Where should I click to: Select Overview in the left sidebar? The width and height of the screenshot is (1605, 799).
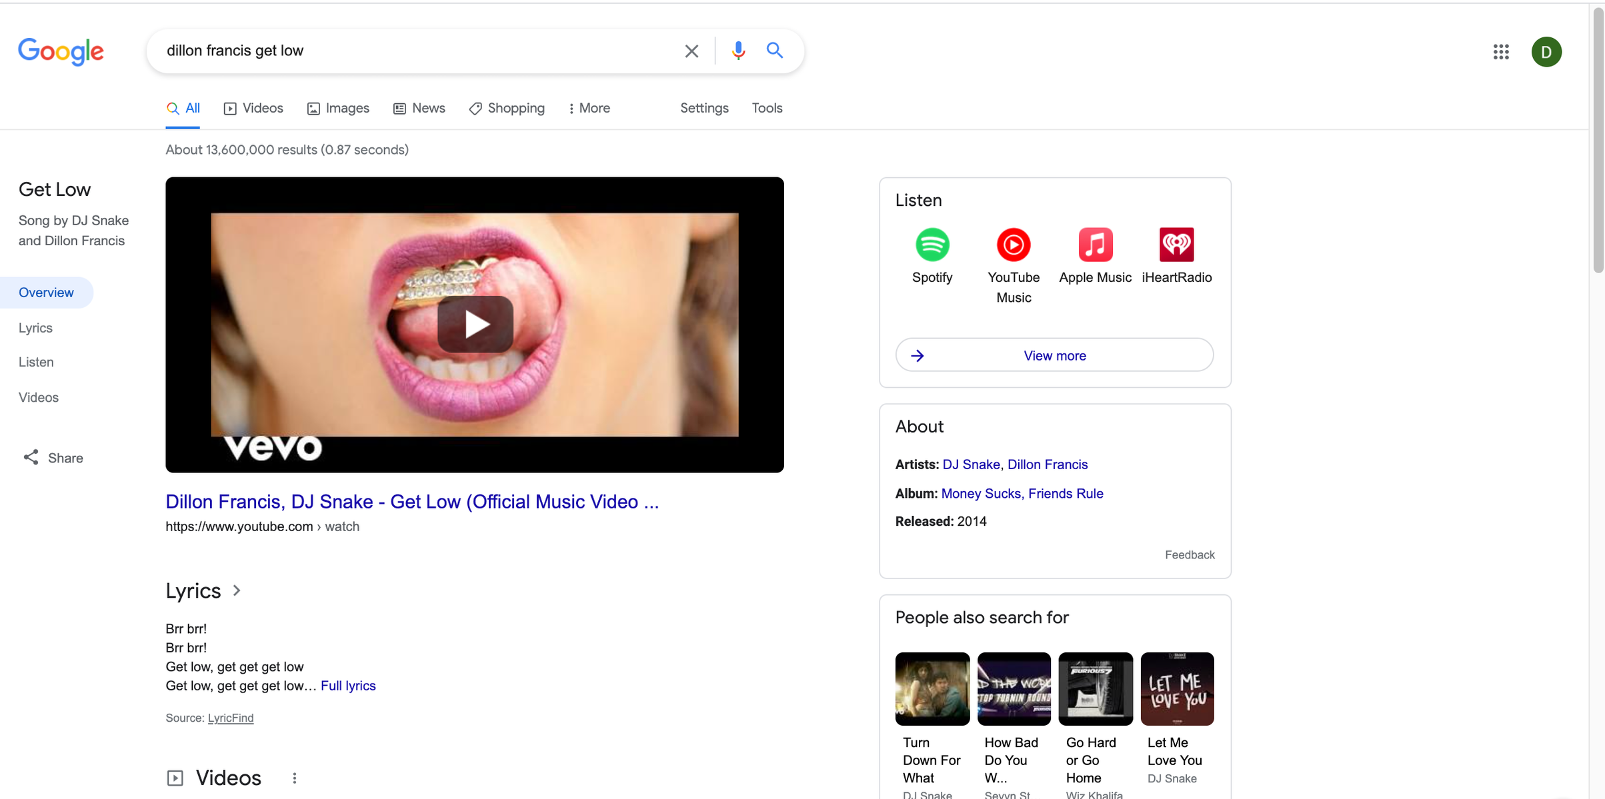pyautogui.click(x=46, y=293)
